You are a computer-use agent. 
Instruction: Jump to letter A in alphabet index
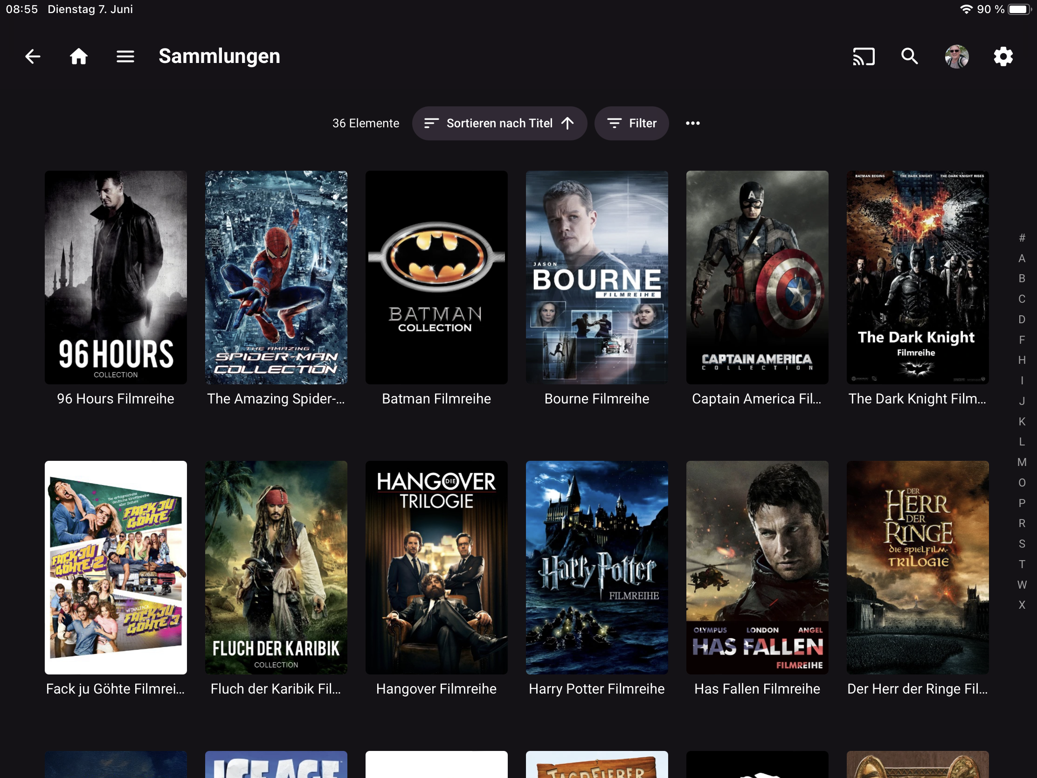(x=1022, y=258)
